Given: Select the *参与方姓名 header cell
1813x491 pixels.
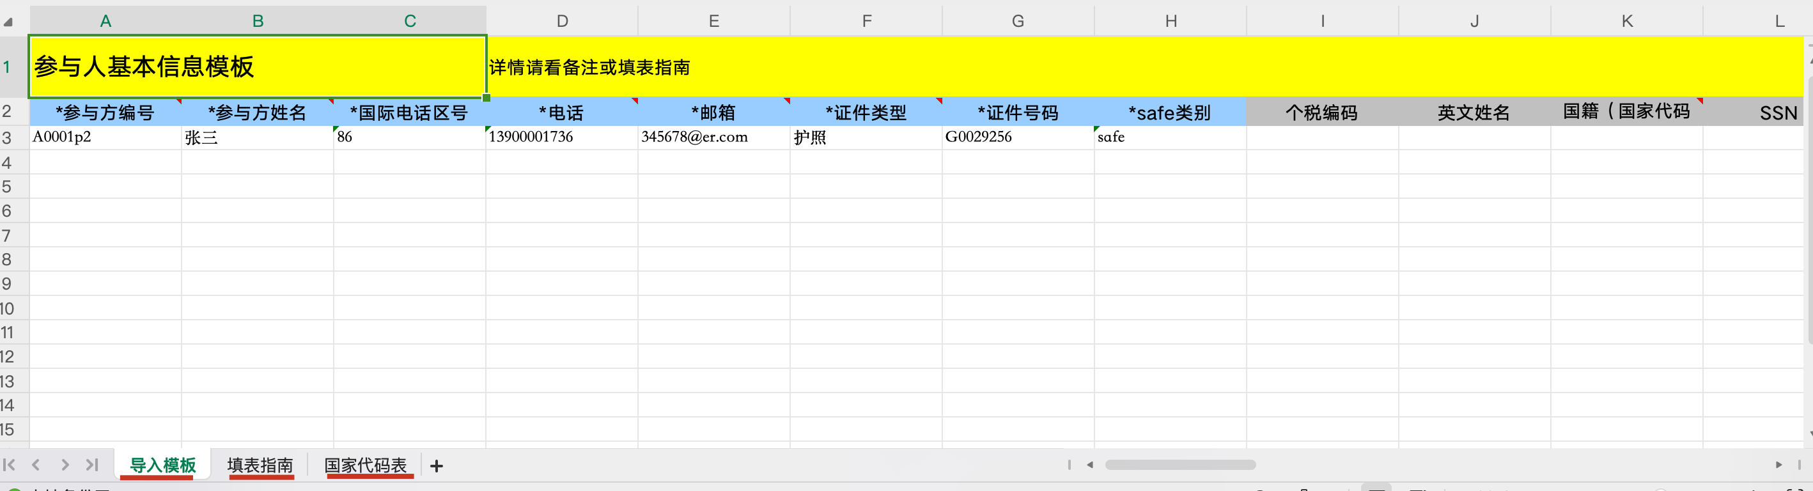Looking at the screenshot, I should coord(258,112).
